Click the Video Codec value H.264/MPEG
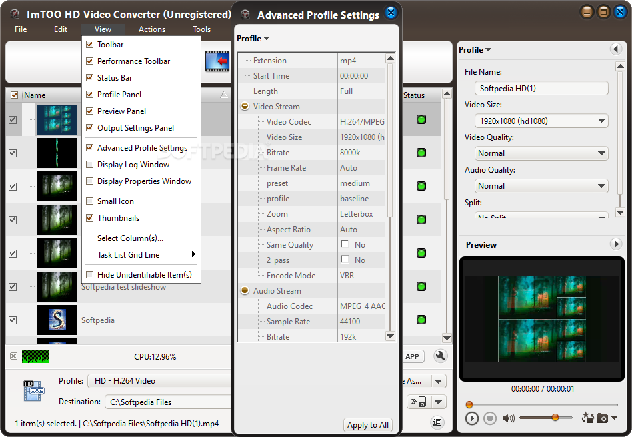The width and height of the screenshot is (632, 437). pos(361,122)
